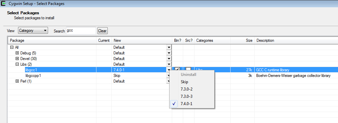Choose version 7.3.0-2 in the menu
Viewport: 338px width, 123px height.
pos(192,89)
